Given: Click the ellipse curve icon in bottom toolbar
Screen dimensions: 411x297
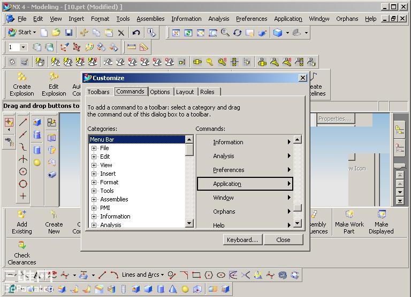Looking at the screenshot, I should pyautogui.click(x=221, y=275).
